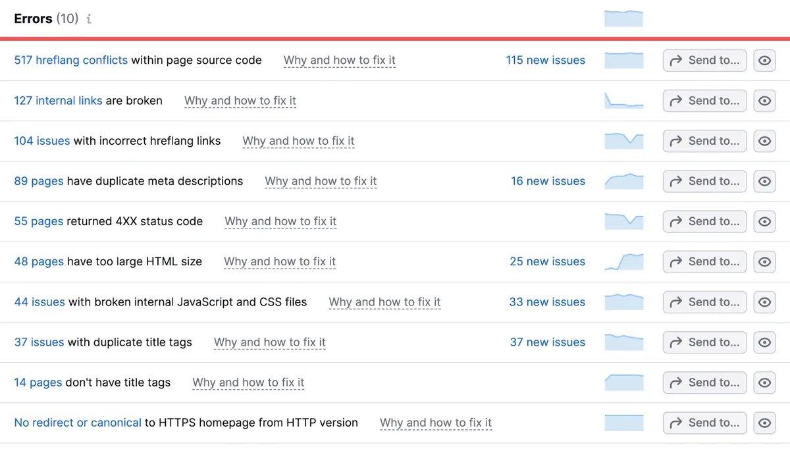Screen dimensions: 790x449
Task: Click Send to for broken internal links
Action: point(704,101)
